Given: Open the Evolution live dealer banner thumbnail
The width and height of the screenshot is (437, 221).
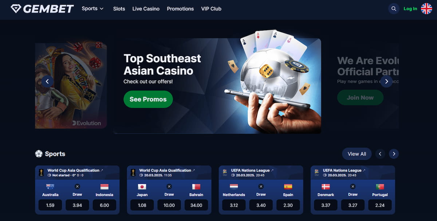Looking at the screenshot, I should pos(71,86).
